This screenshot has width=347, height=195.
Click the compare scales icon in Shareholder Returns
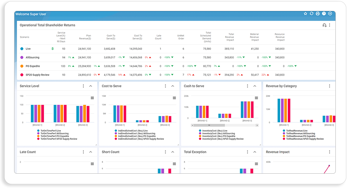coord(325,25)
